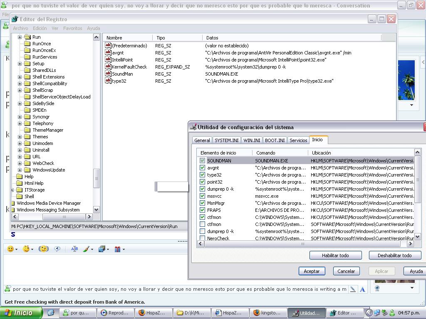Open Inicio start button on taskbar
This screenshot has width=426, height=319.
point(22,313)
